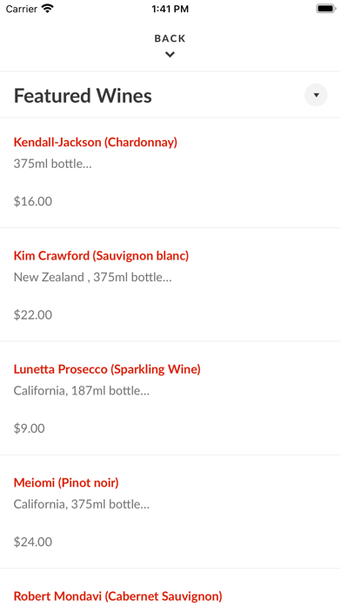The width and height of the screenshot is (341, 606).
Task: Expand 'California, 375ml bottle…' description under Meiomi
Action: pos(82,504)
